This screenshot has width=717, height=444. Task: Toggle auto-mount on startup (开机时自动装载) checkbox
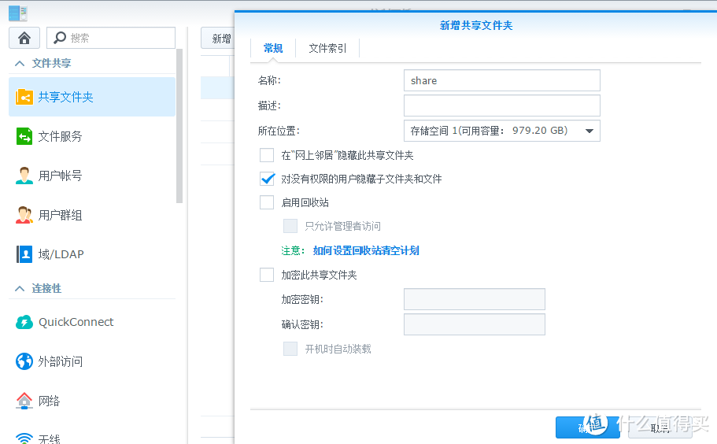coord(290,349)
